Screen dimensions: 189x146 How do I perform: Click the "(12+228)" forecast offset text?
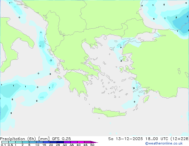coord(180,139)
